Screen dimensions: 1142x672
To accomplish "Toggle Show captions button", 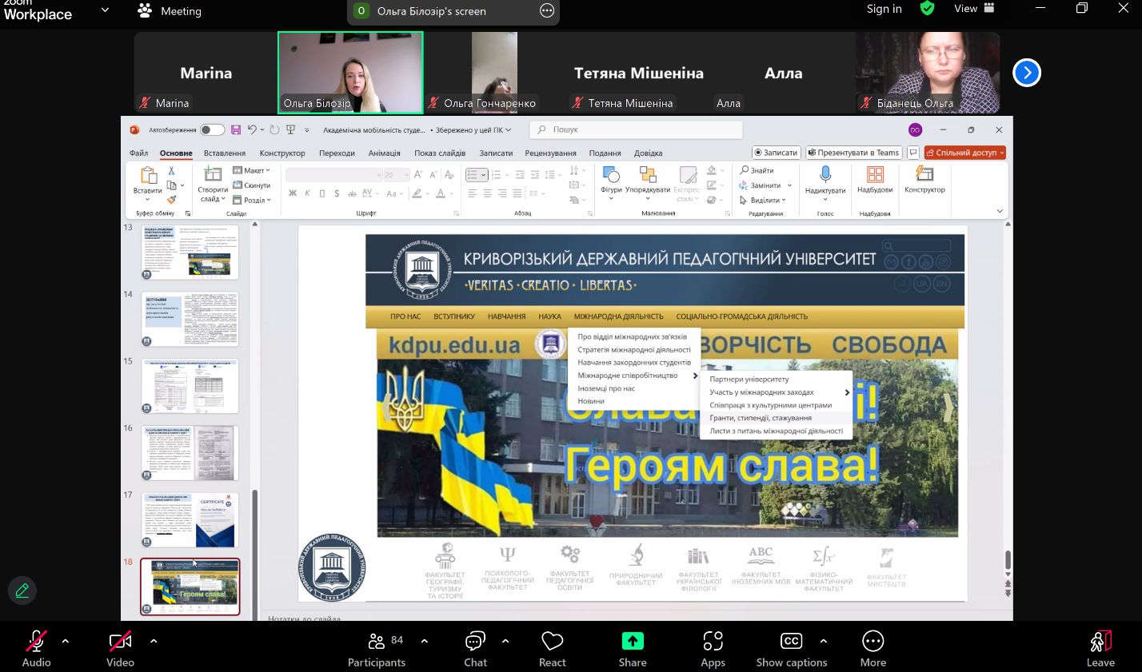I will click(791, 642).
